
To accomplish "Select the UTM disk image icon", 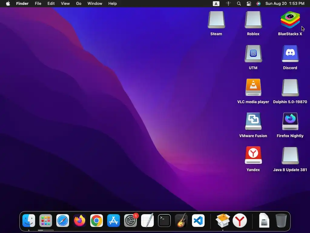I will (253, 54).
